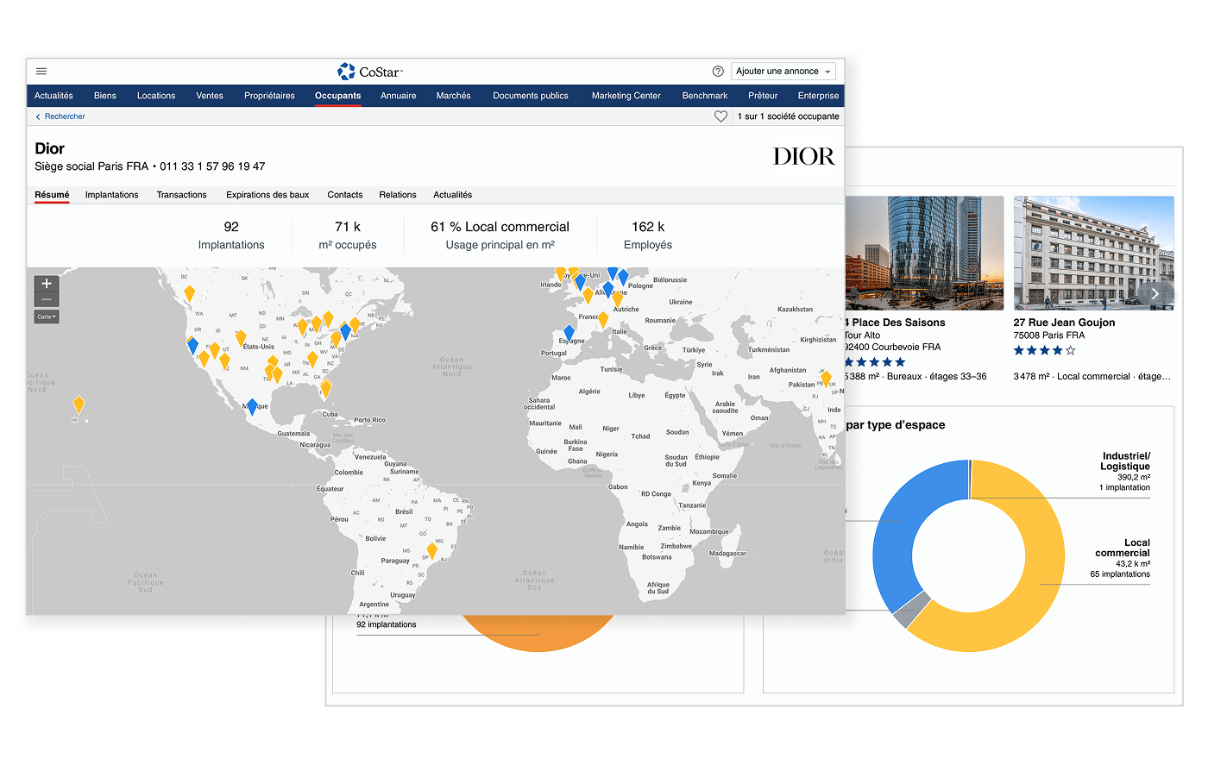Open the Expirations des baux tab

[x=267, y=195]
